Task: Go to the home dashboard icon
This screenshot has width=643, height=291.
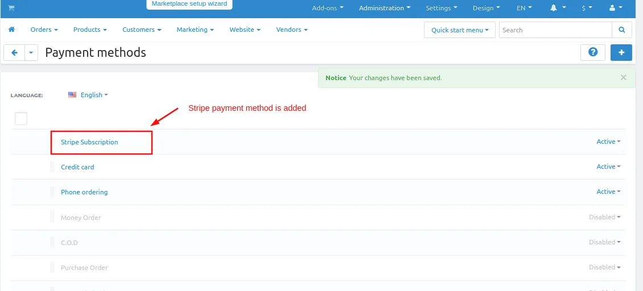Action: point(11,30)
